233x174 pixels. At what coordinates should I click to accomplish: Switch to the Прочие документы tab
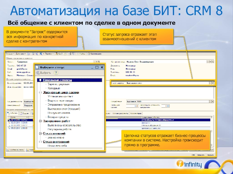(x=120, y=113)
